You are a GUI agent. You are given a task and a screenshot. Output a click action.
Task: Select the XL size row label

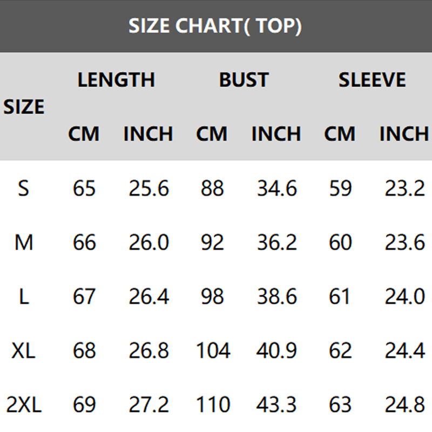click(23, 351)
